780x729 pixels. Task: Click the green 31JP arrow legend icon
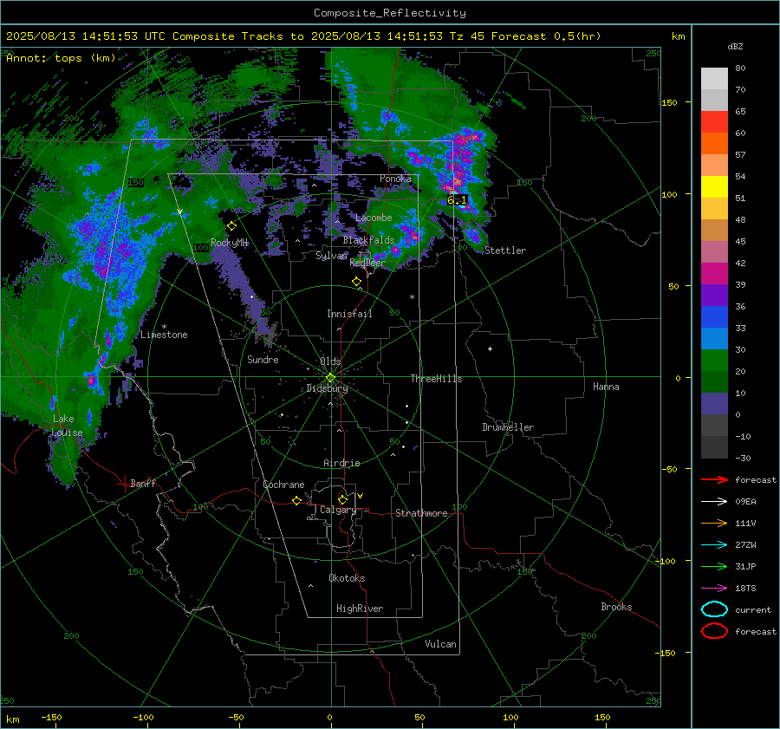click(714, 566)
